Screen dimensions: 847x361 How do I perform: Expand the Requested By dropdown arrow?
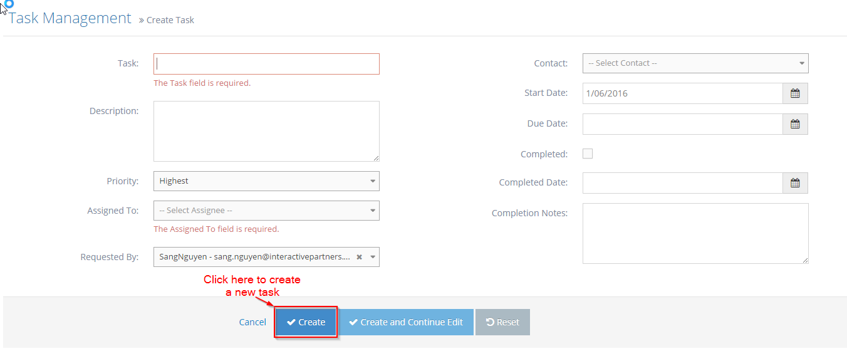[x=372, y=256]
